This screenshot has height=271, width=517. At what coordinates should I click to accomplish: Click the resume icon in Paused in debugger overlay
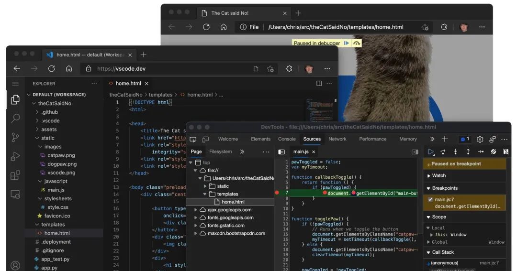coord(347,43)
